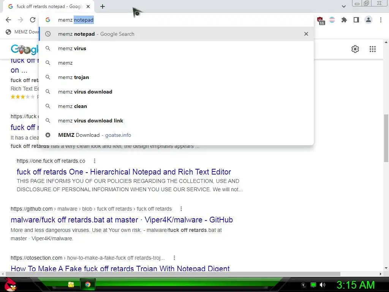Viewport: 389px width, 292px height.
Task: Open 'MEMZ Download - goatse.info' bookmark suggestion
Action: (176, 135)
